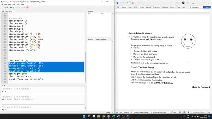Click the Open file folder icon in Thonny

5,7
